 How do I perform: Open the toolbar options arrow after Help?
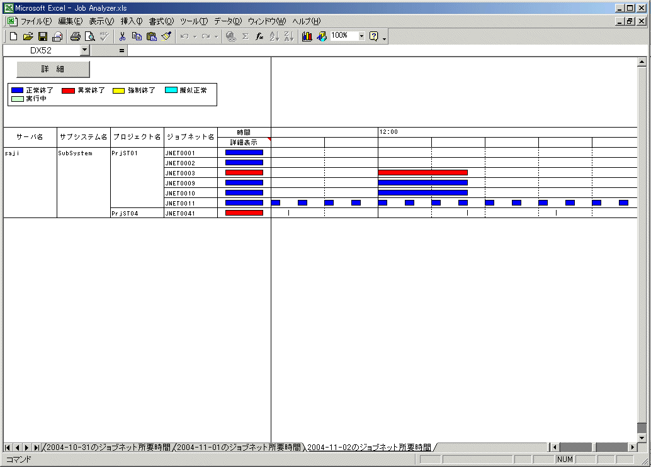click(385, 38)
